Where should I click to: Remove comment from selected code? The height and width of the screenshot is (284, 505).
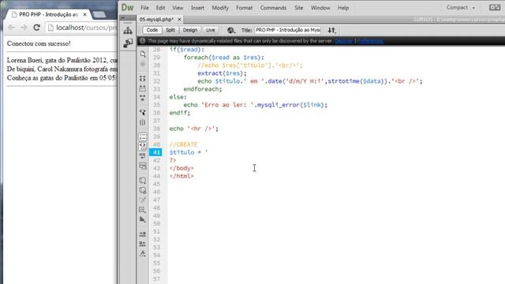coord(143,190)
